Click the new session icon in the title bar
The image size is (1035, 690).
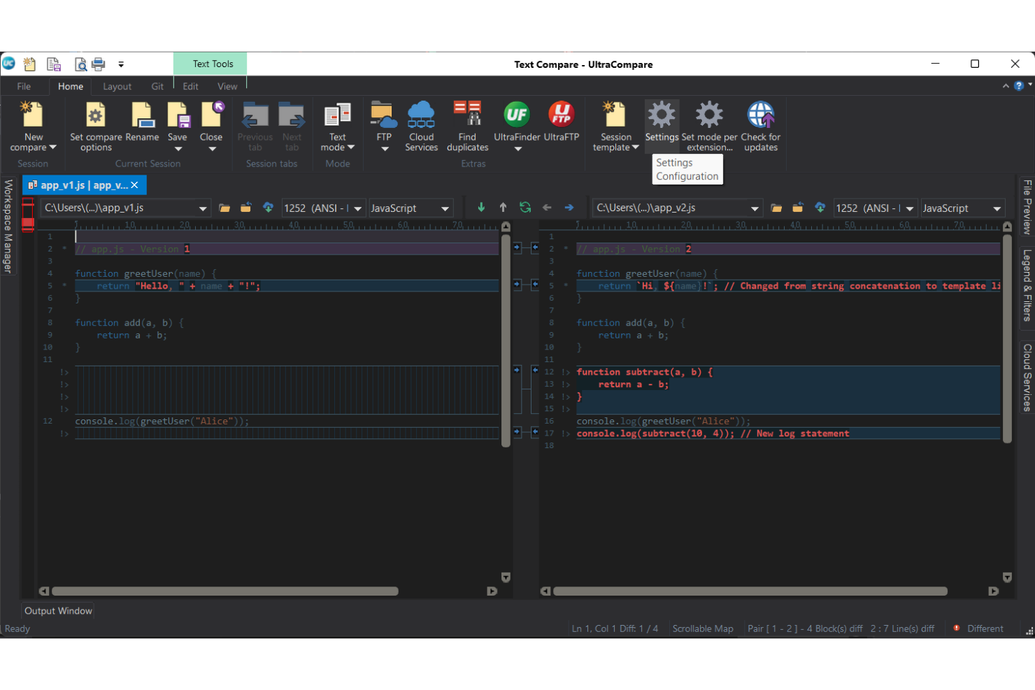[x=29, y=64]
